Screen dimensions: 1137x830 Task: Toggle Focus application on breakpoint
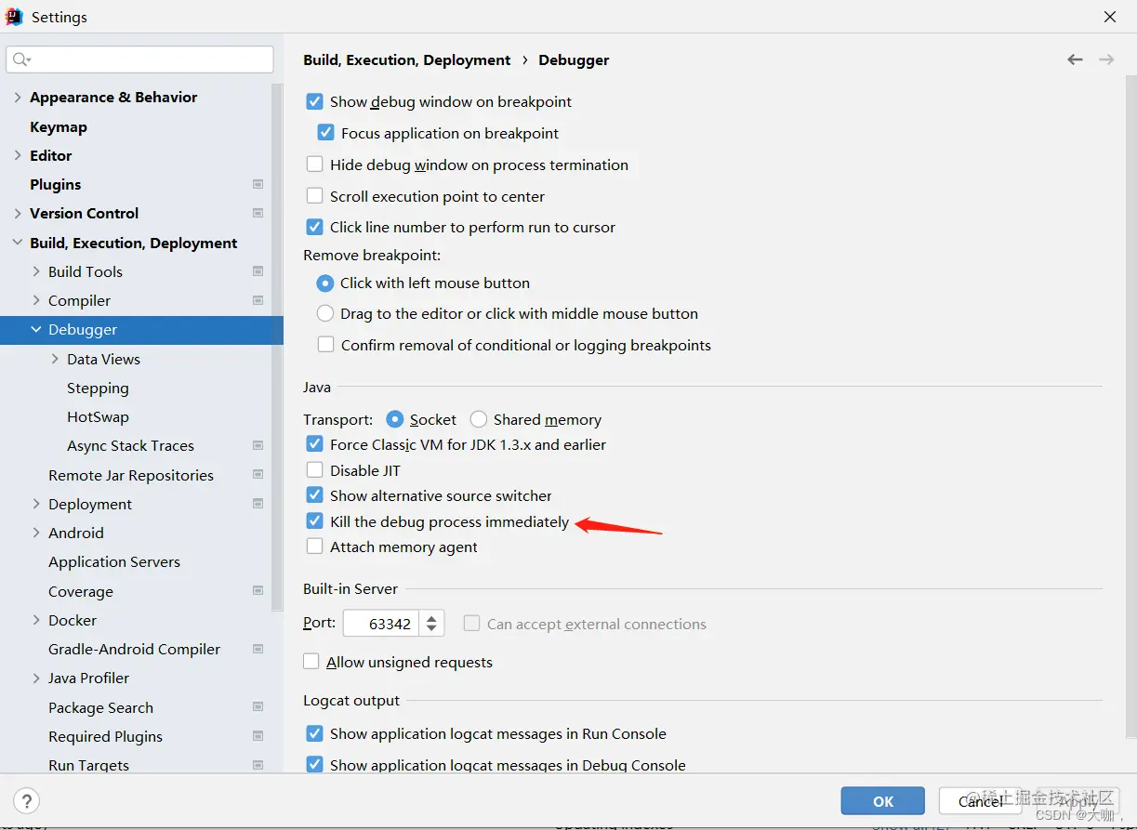pos(325,133)
